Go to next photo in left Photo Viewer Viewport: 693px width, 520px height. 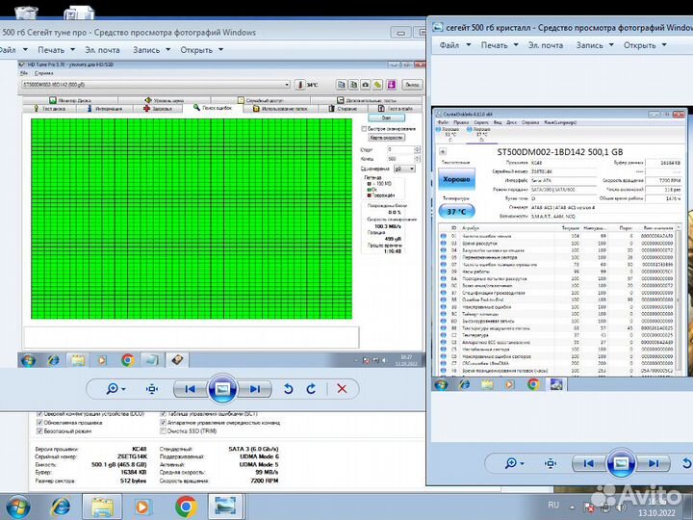(255, 389)
